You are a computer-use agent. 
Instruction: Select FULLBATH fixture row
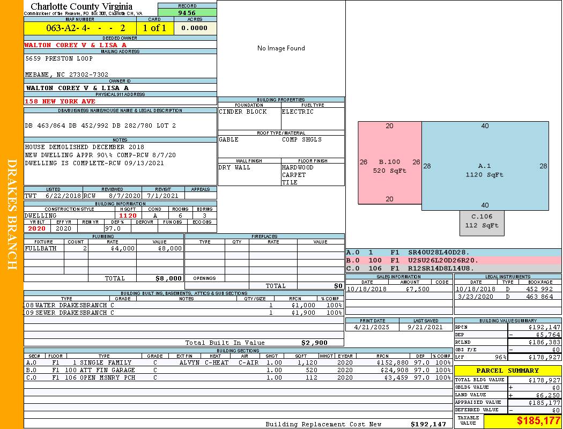(x=103, y=248)
